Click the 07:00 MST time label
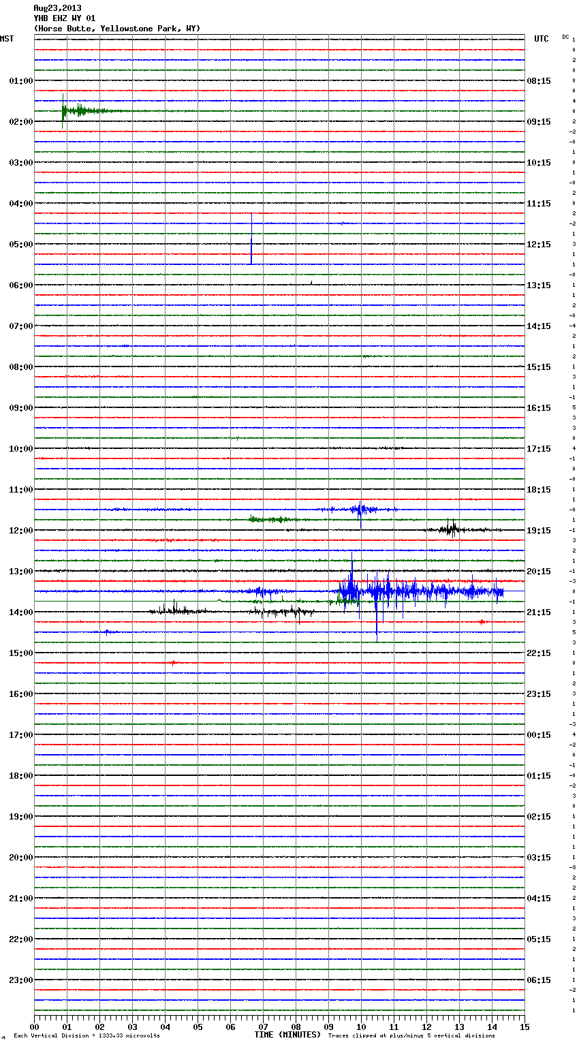 [x=21, y=326]
